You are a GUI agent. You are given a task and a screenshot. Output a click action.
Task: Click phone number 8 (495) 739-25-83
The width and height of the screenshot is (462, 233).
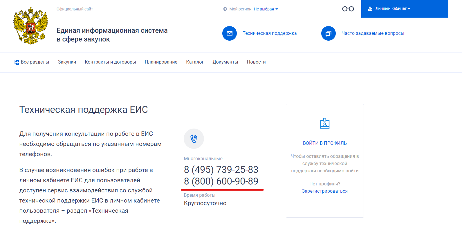[221, 169]
